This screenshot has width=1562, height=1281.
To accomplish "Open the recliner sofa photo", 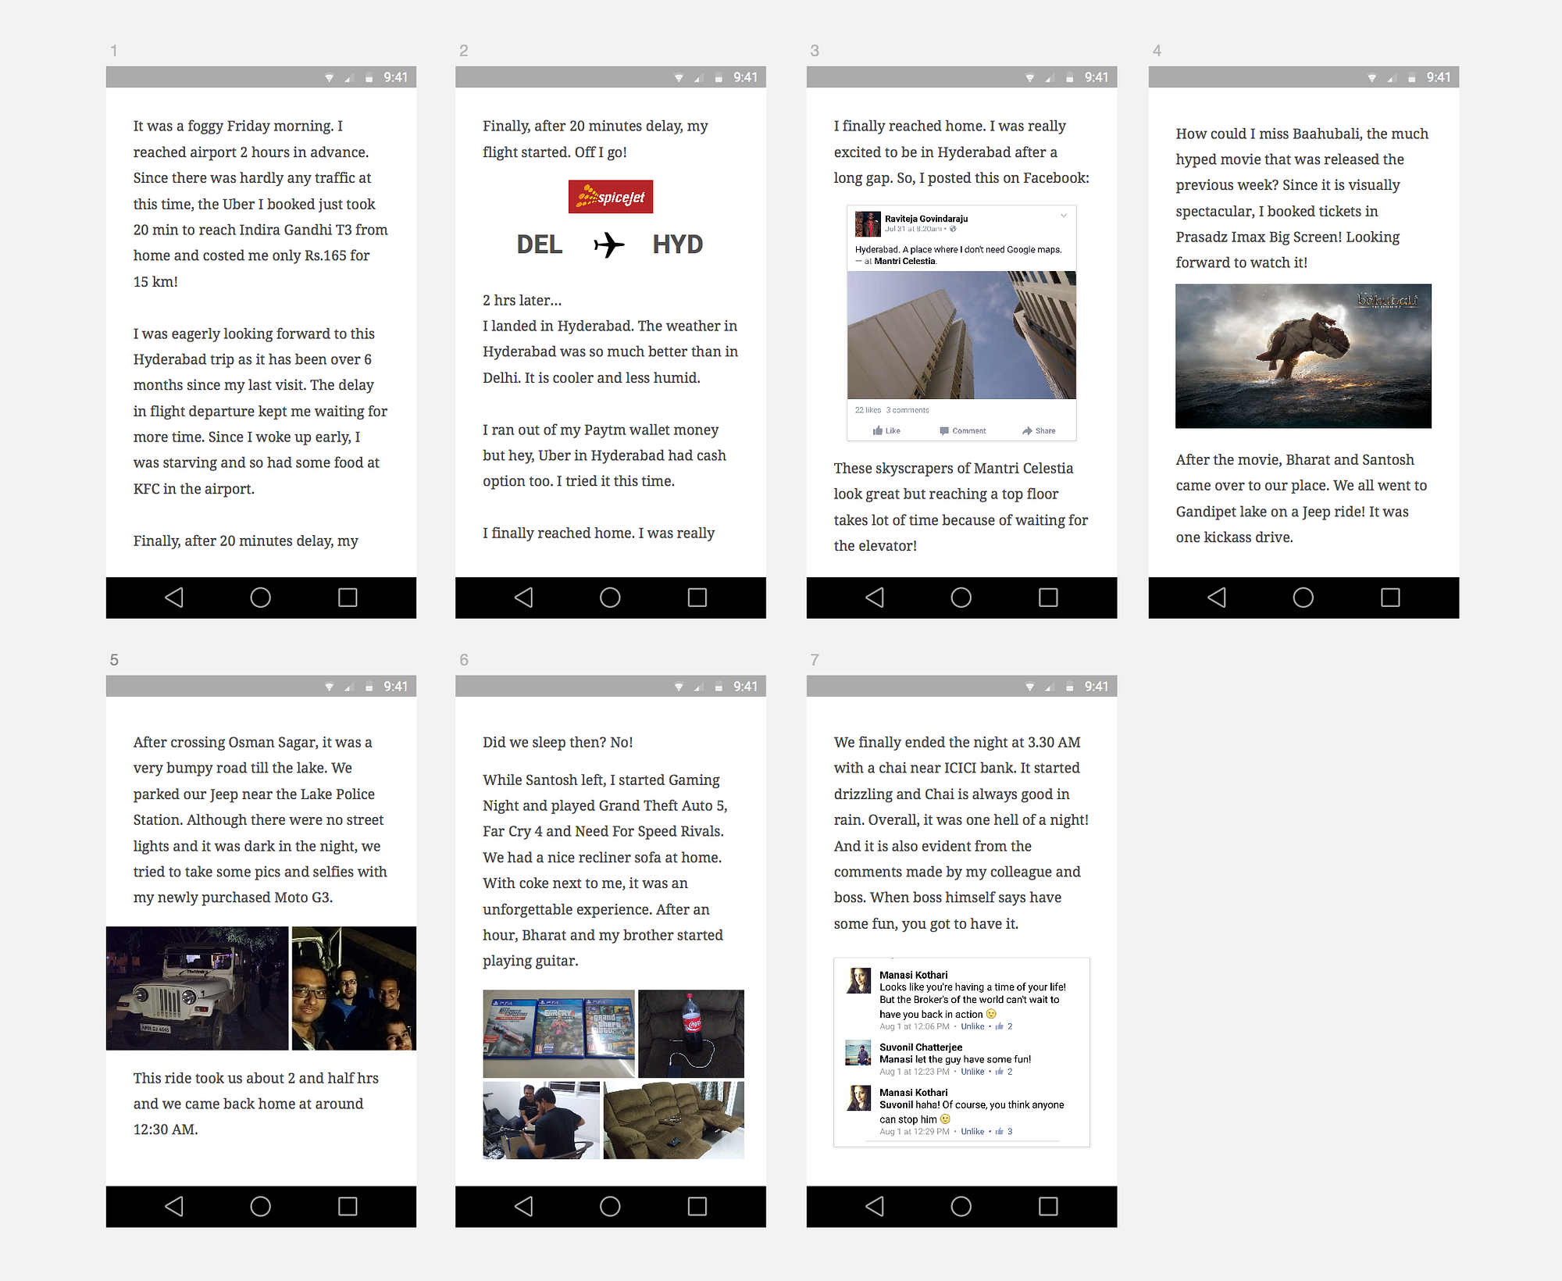I will point(673,1119).
